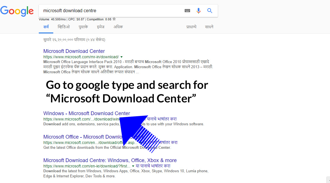This screenshot has width=330, height=183.
Task: Open Microsoft Download Centre: Windows, Office, Xbox link
Action: coord(110,160)
